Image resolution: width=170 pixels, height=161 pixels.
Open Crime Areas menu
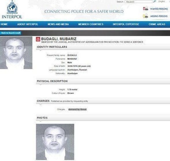157,24
